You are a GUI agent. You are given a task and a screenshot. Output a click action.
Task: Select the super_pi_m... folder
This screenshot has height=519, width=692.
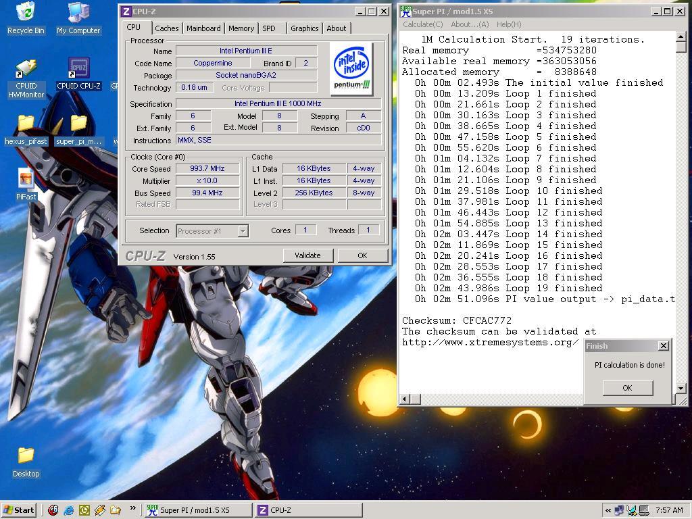tap(78, 130)
